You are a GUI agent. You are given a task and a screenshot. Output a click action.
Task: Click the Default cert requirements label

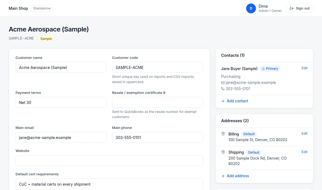click(37, 174)
